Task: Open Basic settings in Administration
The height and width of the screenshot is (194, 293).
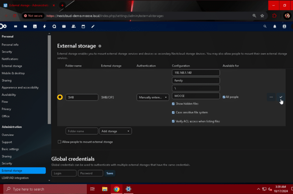Action: click(x=10, y=149)
